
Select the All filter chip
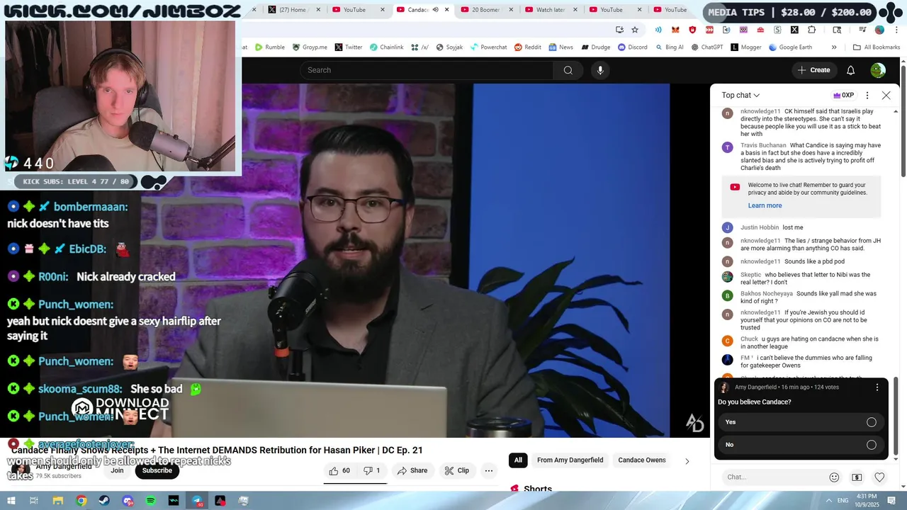pos(518,460)
